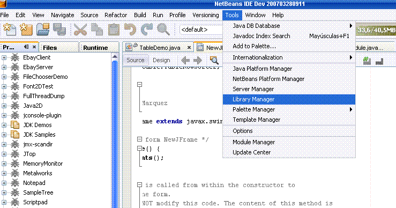Click the New Project toolbar icon
396x208 pixels.
coord(26,29)
